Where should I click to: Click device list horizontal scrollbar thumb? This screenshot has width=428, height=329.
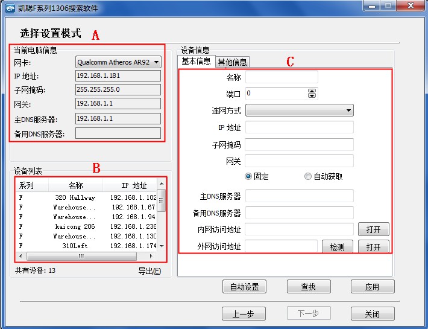[81, 256]
